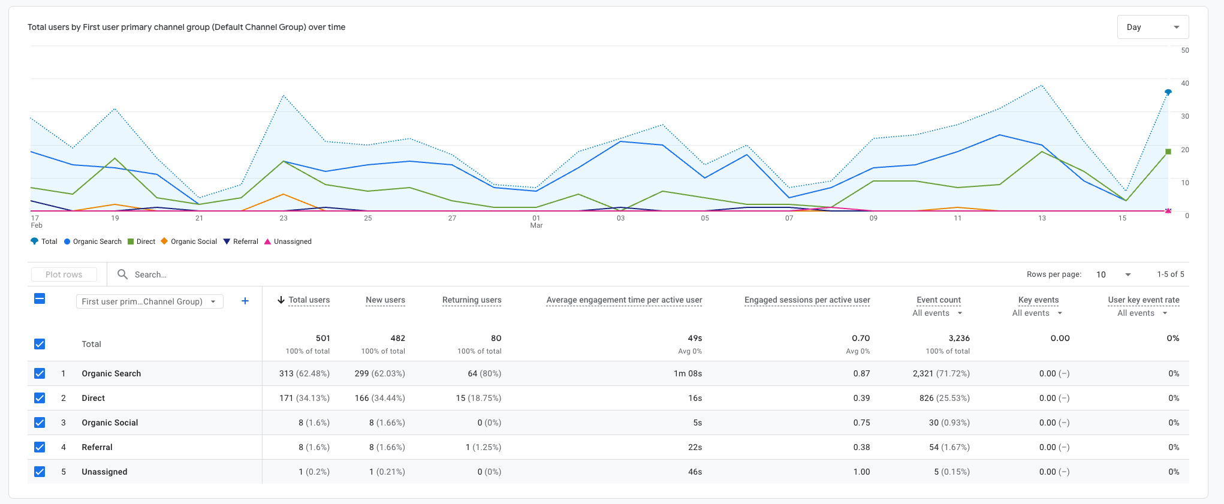Click the Total endpoint marker on chart
The image size is (1224, 504).
point(1168,92)
